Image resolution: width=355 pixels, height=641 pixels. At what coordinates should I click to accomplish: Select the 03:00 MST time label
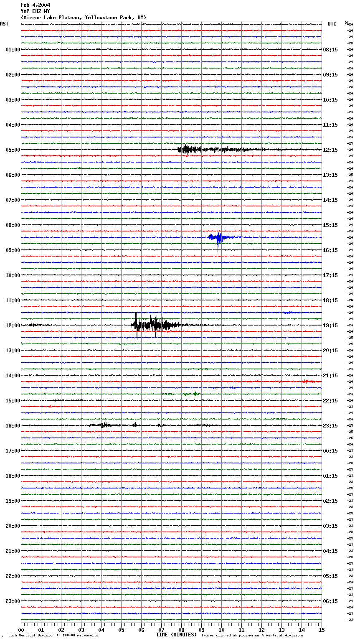click(13, 100)
